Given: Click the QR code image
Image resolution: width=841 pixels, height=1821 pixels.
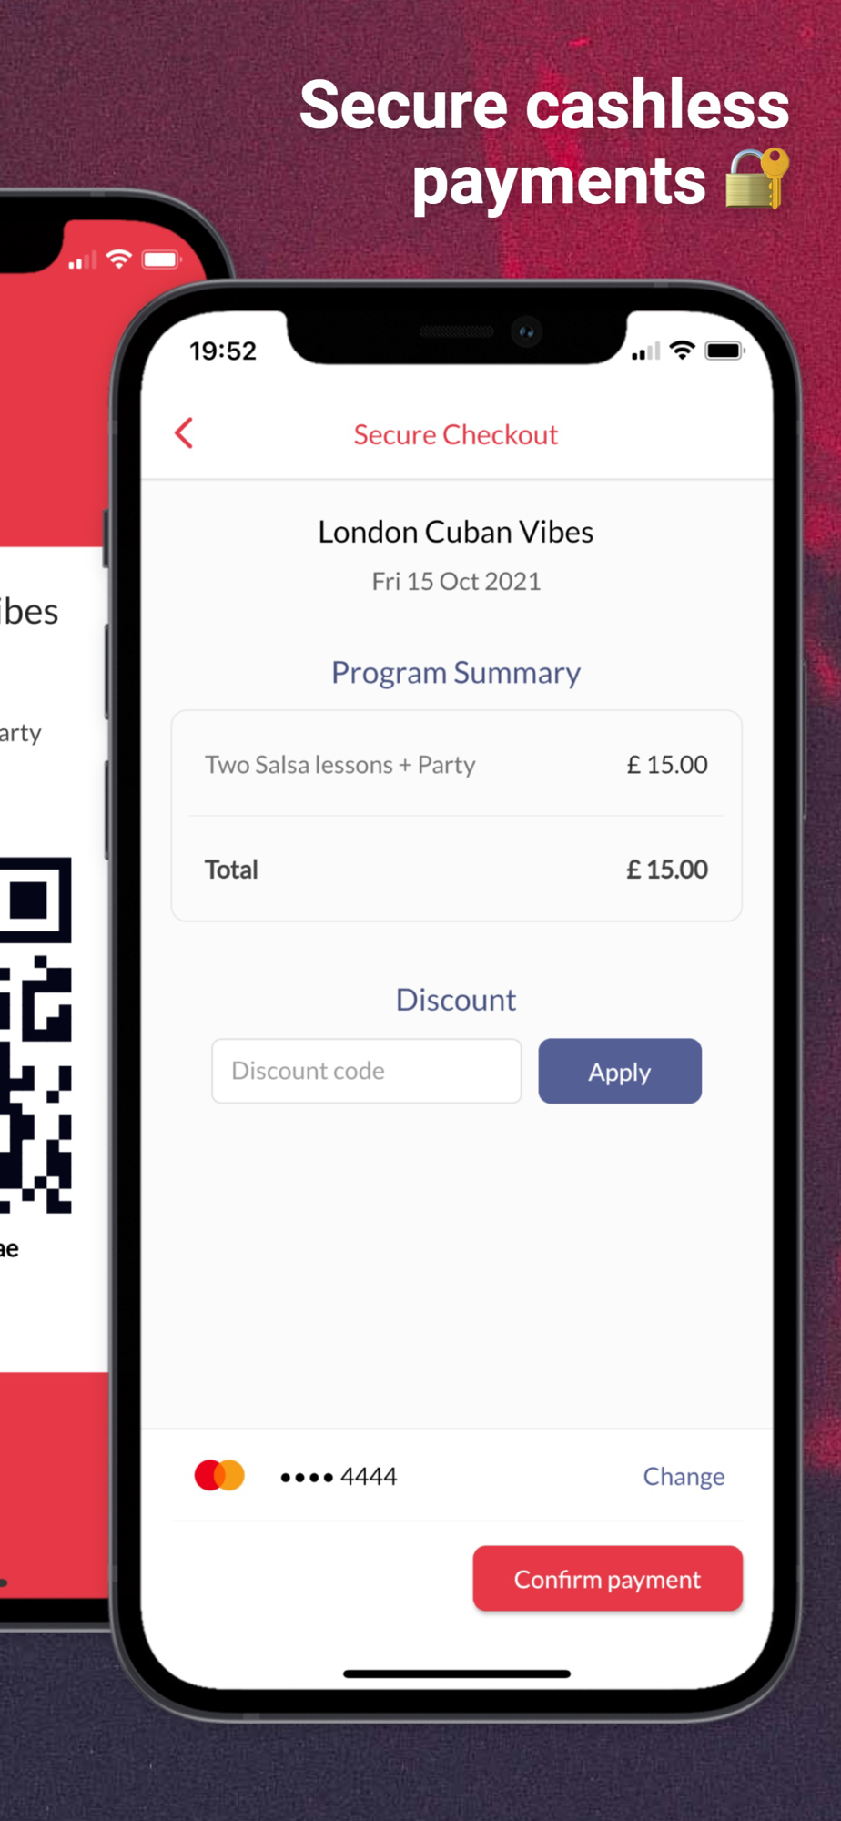Looking at the screenshot, I should pyautogui.click(x=35, y=1035).
